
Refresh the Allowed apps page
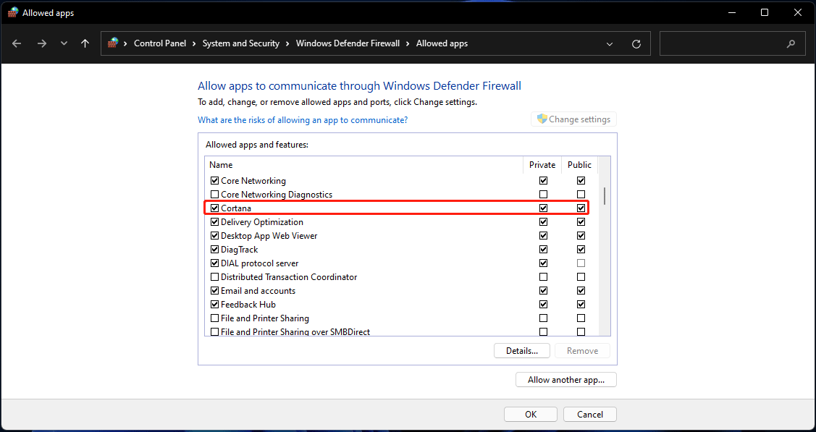(636, 44)
